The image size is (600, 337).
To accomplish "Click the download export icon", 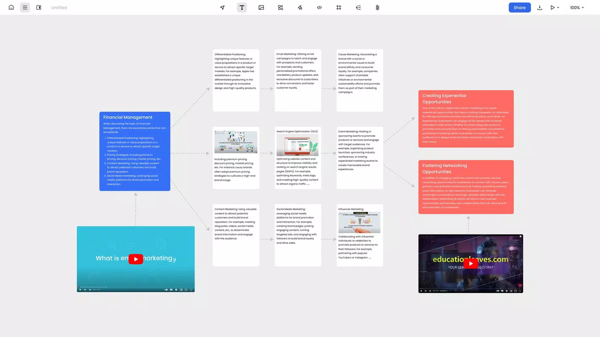I will 540,8.
